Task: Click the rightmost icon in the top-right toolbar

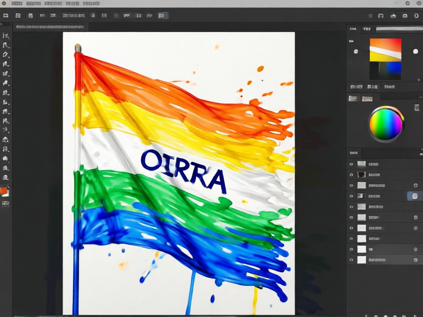Action: point(416,16)
